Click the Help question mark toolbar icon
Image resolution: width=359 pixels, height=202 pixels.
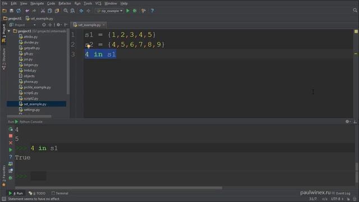tap(152, 11)
